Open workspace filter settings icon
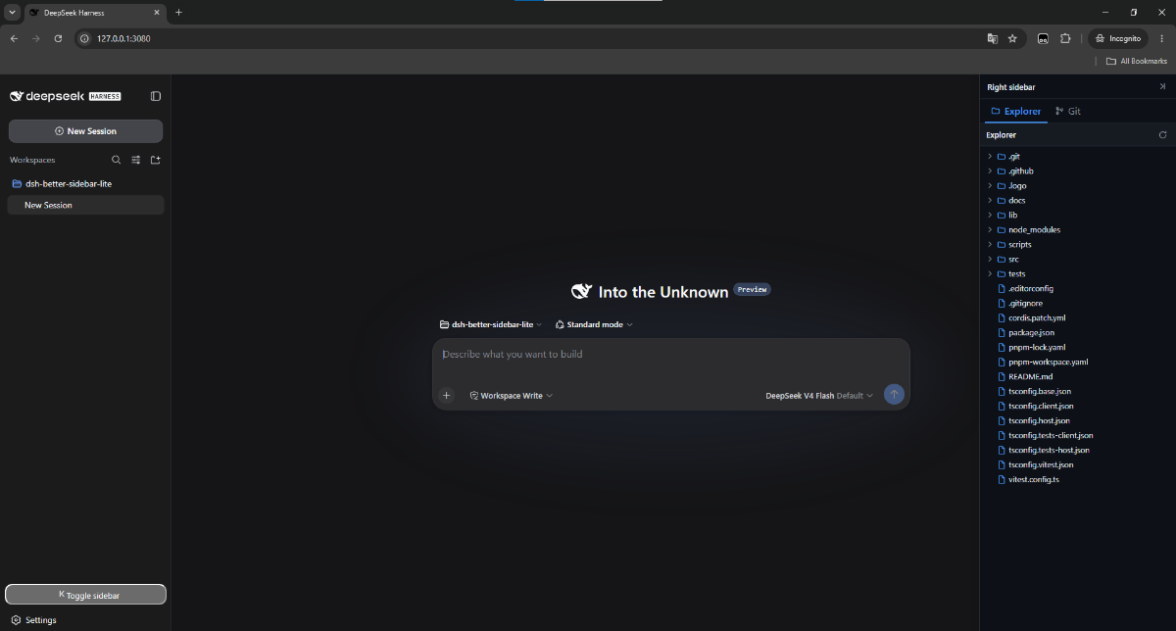1176x631 pixels. coord(136,160)
